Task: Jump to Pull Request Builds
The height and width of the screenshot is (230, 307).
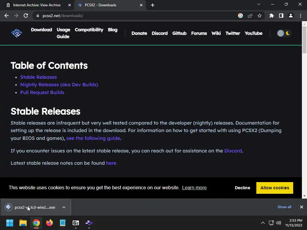Action: [42, 92]
